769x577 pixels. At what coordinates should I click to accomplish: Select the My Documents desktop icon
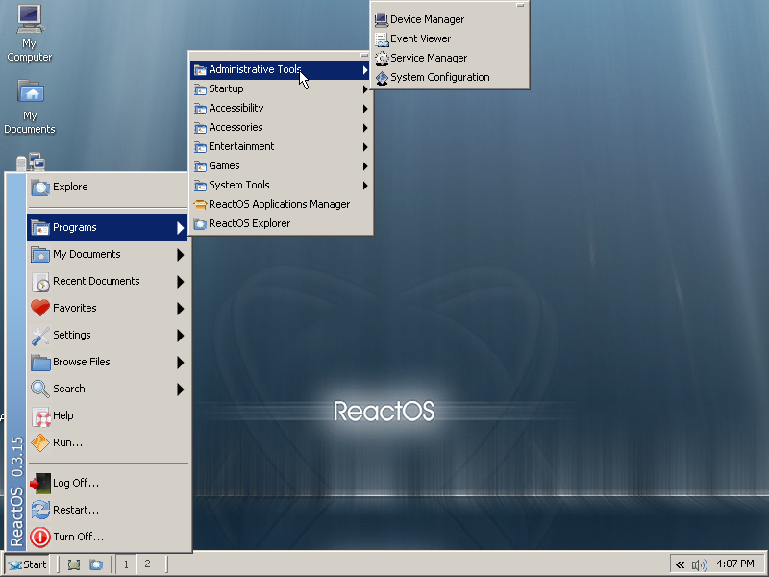coord(30,106)
